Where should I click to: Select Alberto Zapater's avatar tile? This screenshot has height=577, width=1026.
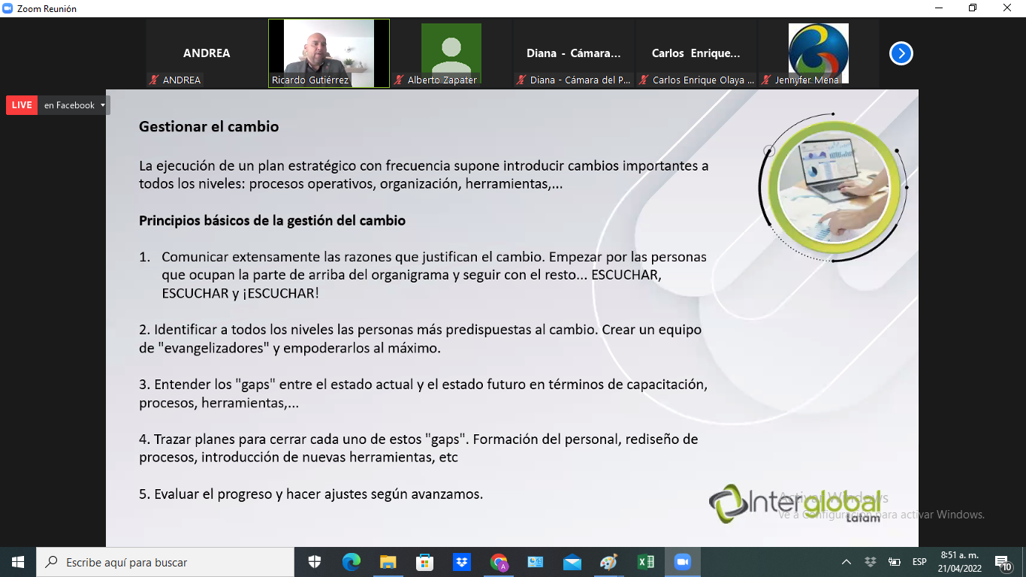pos(451,53)
